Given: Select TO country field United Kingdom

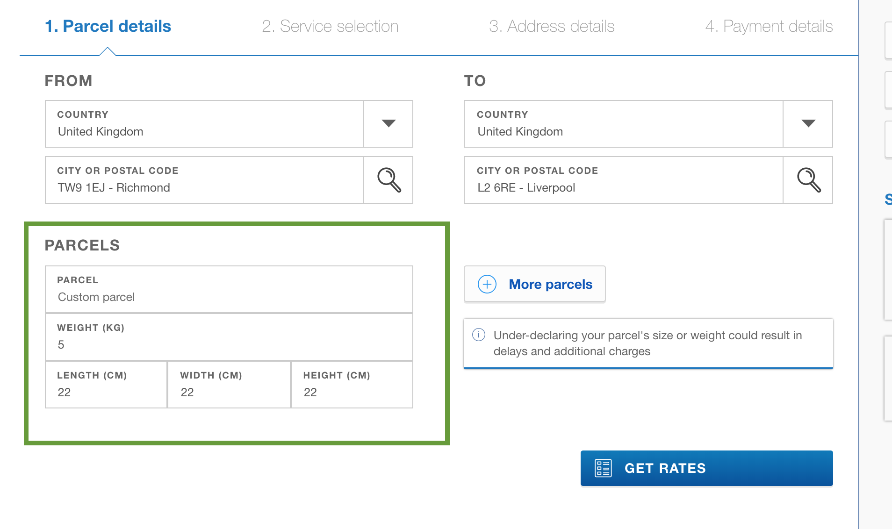Looking at the screenshot, I should point(624,124).
